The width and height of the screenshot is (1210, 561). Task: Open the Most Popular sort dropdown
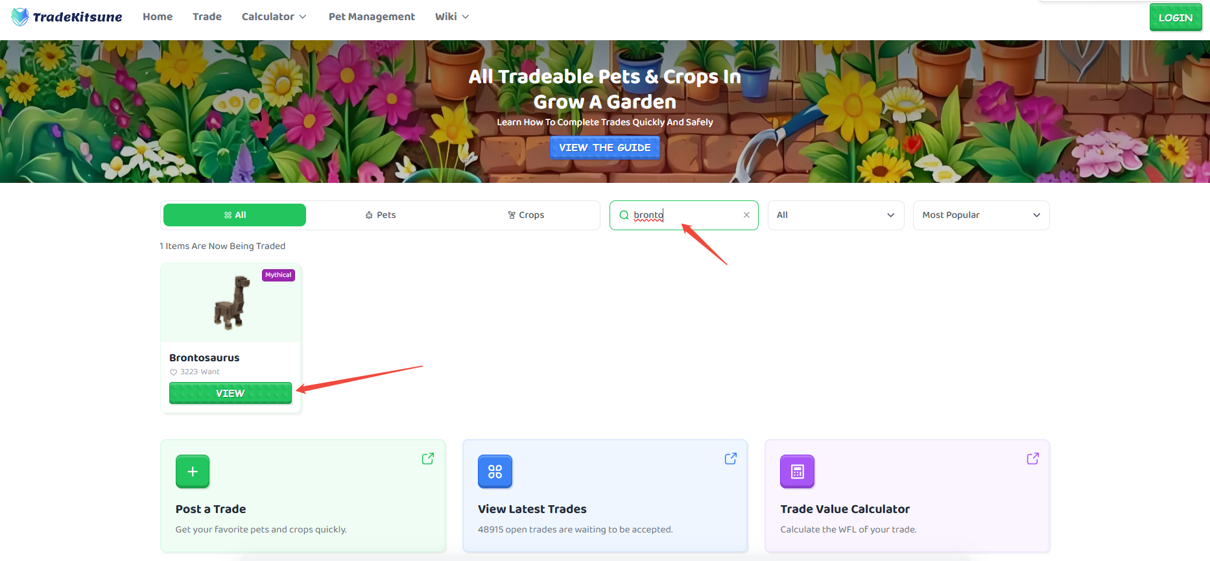[x=981, y=215]
